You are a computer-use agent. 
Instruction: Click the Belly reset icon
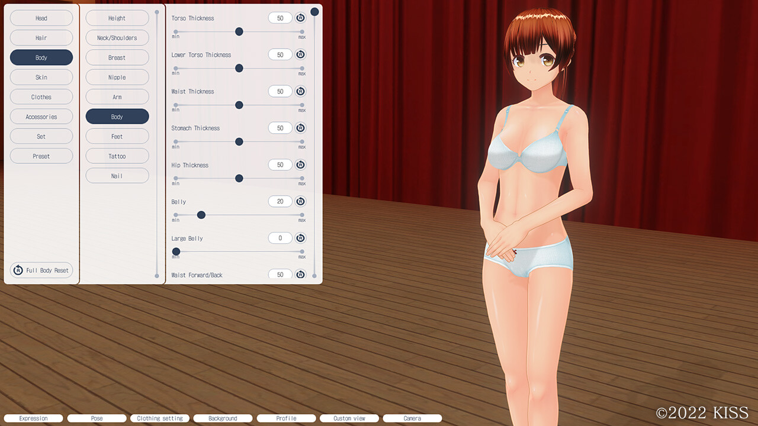tap(300, 202)
